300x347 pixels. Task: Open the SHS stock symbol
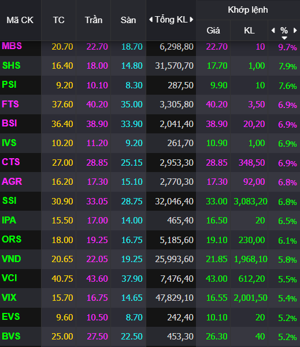(x=12, y=65)
